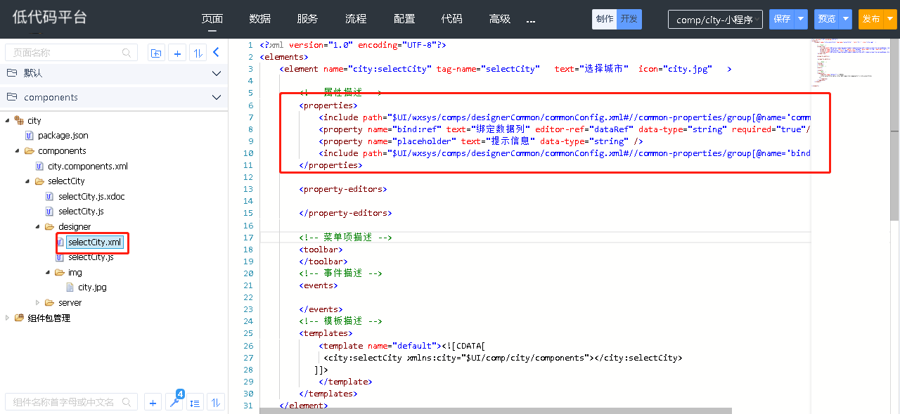This screenshot has width=900, height=414.
Task: Expand the server folder in tree
Action: [38, 303]
